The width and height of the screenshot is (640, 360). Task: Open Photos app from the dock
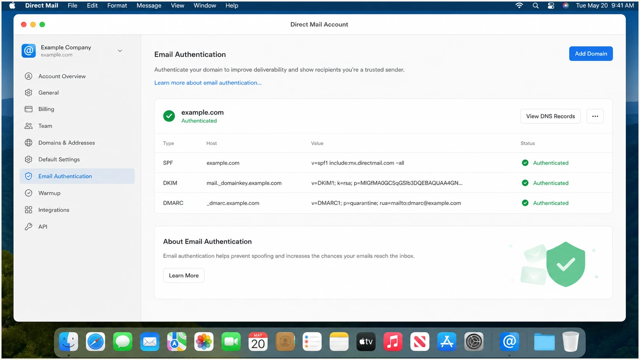[x=204, y=342]
